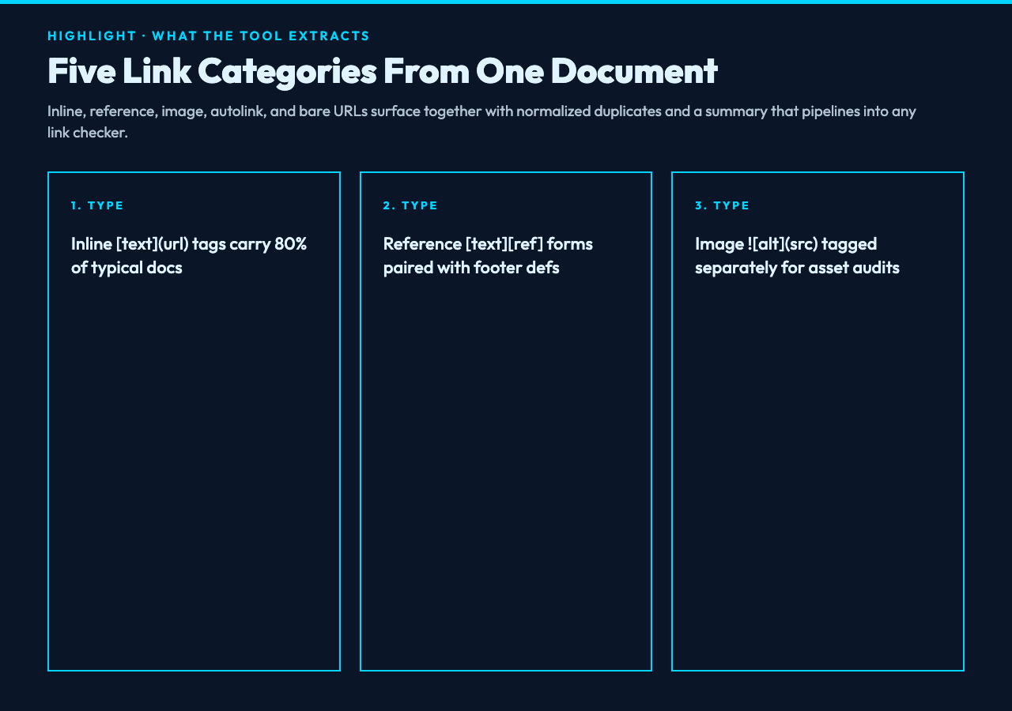Select the "HIGHLIGHT · WHAT THE TOOL EXTRACTS" eyebrow text
The height and width of the screenshot is (711, 1012).
coord(209,36)
